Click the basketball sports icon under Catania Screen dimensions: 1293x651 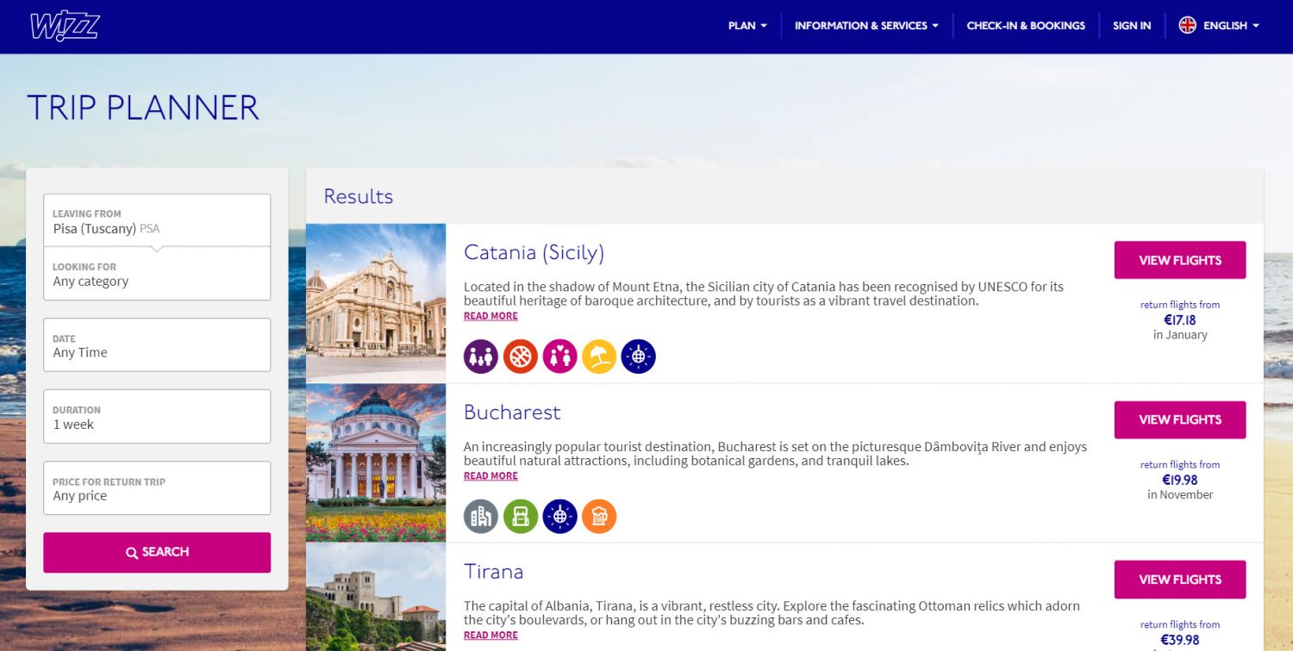521,356
